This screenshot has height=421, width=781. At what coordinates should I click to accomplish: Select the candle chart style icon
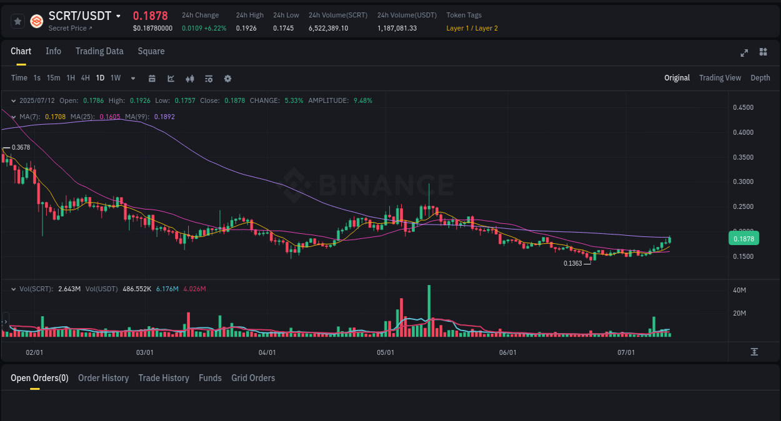[189, 79]
